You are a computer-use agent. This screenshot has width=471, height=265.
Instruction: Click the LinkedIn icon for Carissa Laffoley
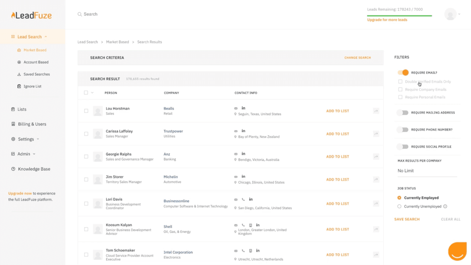(x=243, y=131)
